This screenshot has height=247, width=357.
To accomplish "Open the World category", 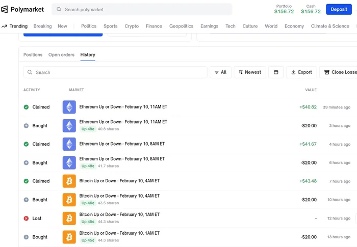I will click(271, 26).
